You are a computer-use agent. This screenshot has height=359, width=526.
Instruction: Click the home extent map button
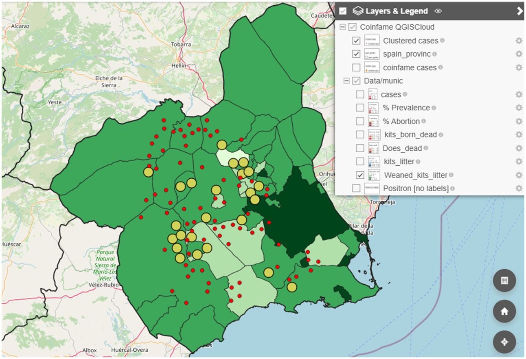coord(504,311)
